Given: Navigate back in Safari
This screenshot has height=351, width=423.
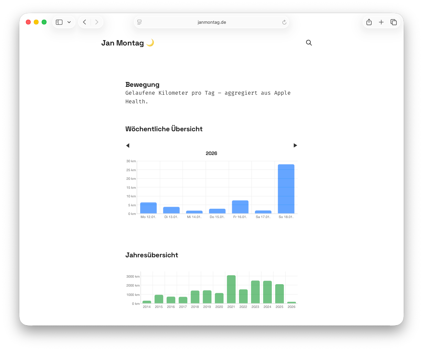Looking at the screenshot, I should click(x=85, y=22).
